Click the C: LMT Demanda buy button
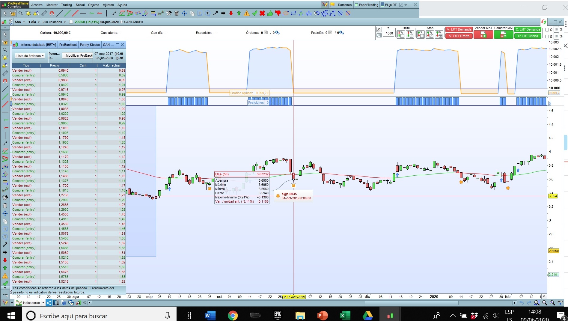Screen dimensions: 568x321 coord(528,29)
